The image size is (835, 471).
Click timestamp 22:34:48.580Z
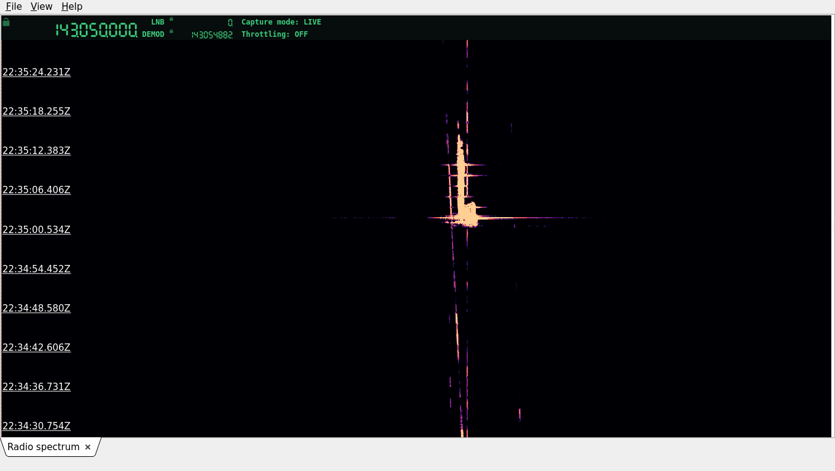coord(36,308)
